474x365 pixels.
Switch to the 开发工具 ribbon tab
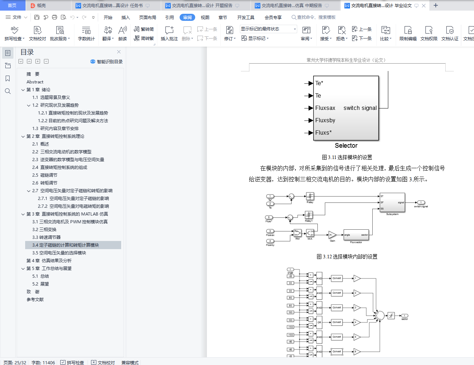tap(246, 17)
